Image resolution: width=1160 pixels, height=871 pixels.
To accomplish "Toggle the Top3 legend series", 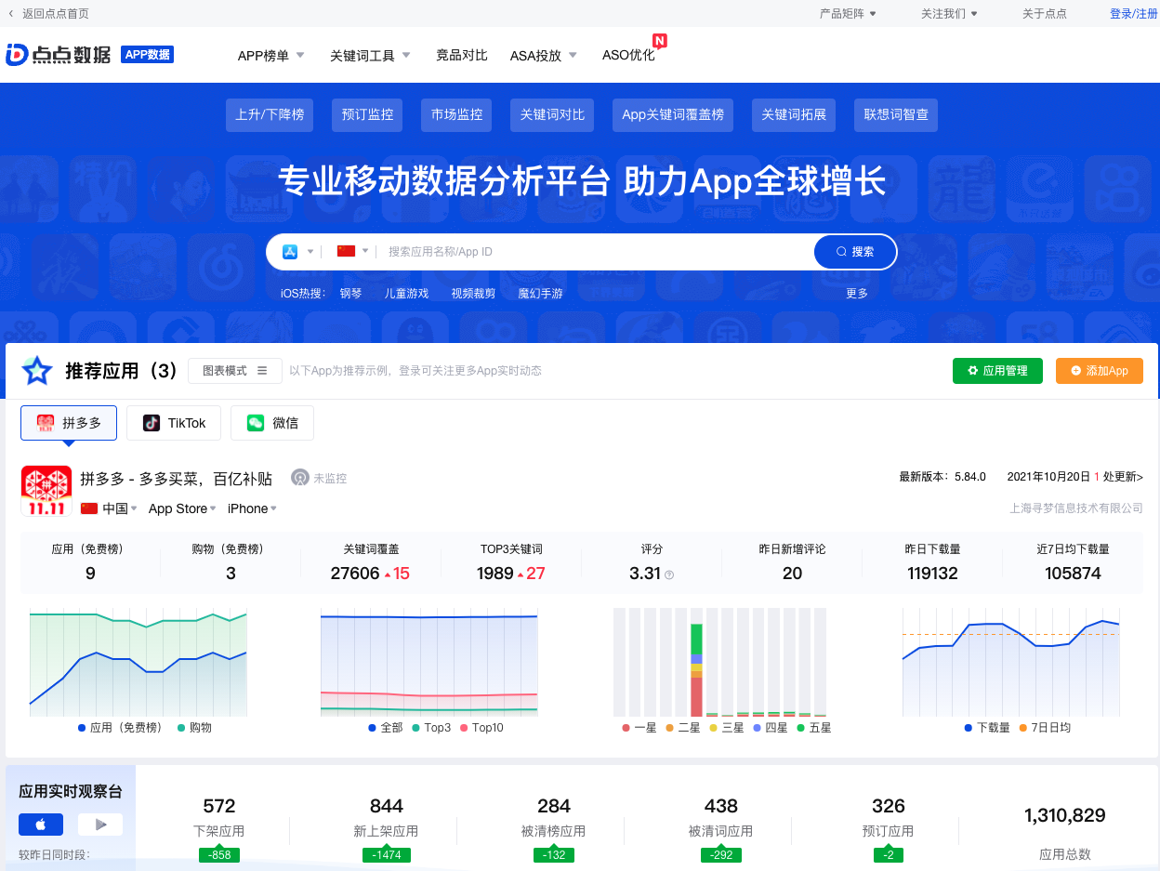I will tap(431, 728).
